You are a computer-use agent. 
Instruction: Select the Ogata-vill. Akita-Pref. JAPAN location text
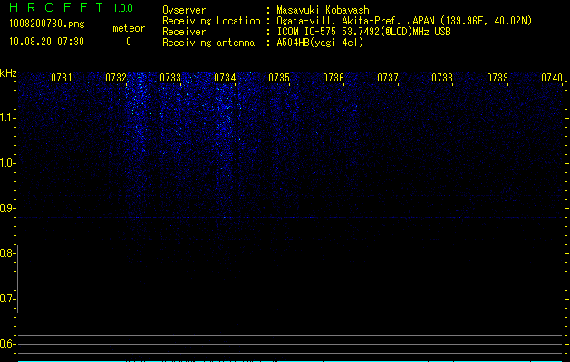pyautogui.click(x=404, y=21)
